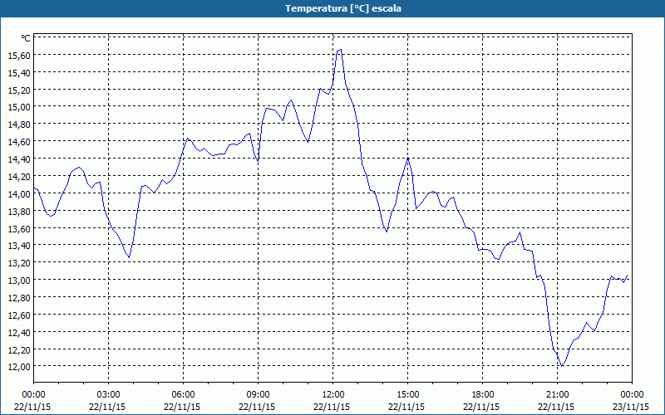Select the 14,60 y-axis value
665x415 pixels.
point(19,141)
